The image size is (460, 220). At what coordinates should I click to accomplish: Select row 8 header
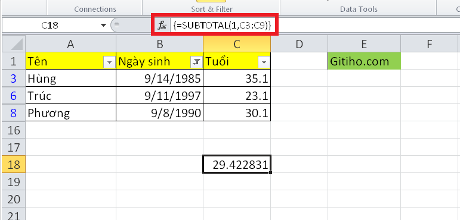[x=14, y=113]
